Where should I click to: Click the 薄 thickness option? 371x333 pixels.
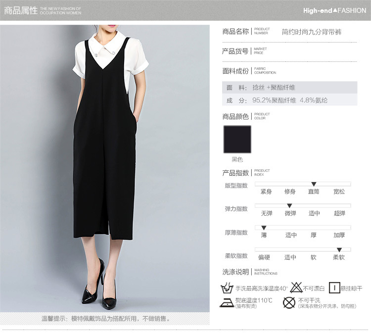pyautogui.click(x=264, y=235)
